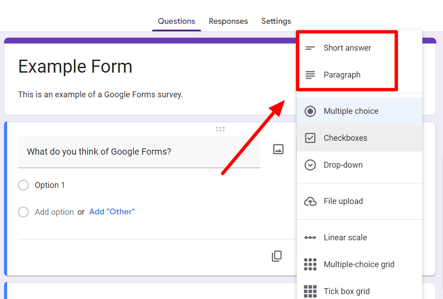Click the Linear scale dots icon
This screenshot has height=299, width=443.
[x=310, y=238]
